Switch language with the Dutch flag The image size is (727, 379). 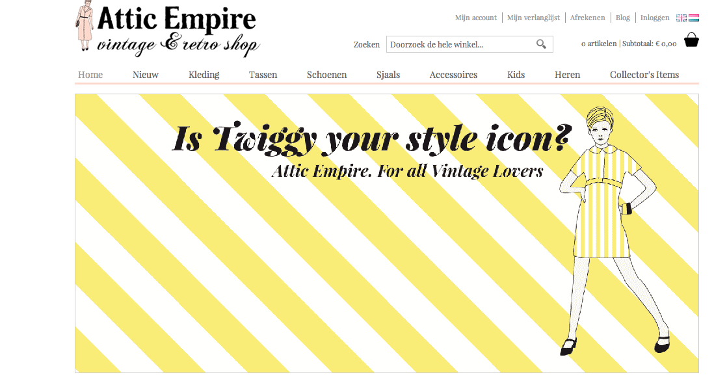pyautogui.click(x=694, y=18)
